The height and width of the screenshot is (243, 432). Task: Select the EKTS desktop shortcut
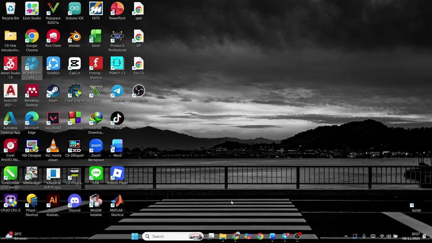[96, 11]
